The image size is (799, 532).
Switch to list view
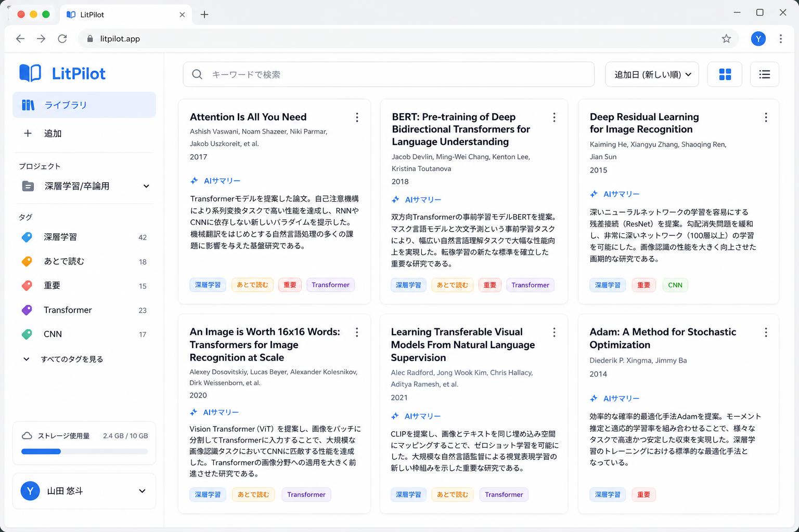[x=765, y=74]
